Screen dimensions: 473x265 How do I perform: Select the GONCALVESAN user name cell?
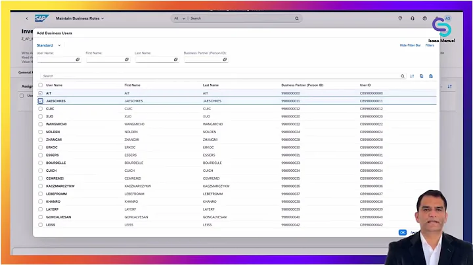pyautogui.click(x=58, y=217)
